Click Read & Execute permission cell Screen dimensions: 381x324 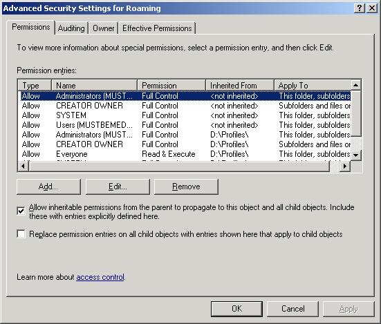[169, 154]
